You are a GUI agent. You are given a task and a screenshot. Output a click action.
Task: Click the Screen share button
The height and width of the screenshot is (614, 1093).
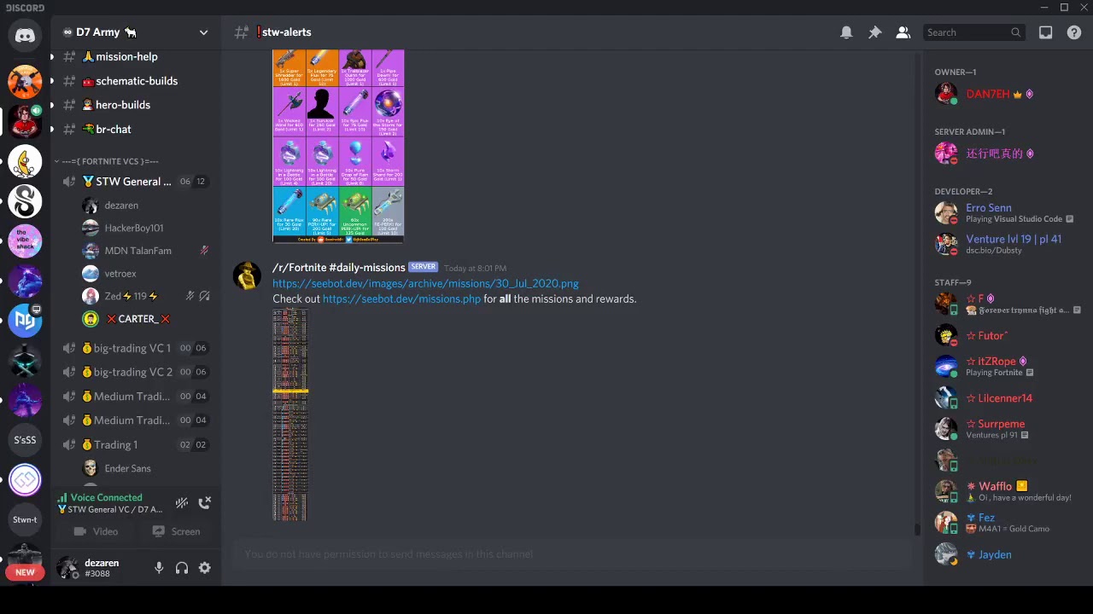click(x=176, y=531)
